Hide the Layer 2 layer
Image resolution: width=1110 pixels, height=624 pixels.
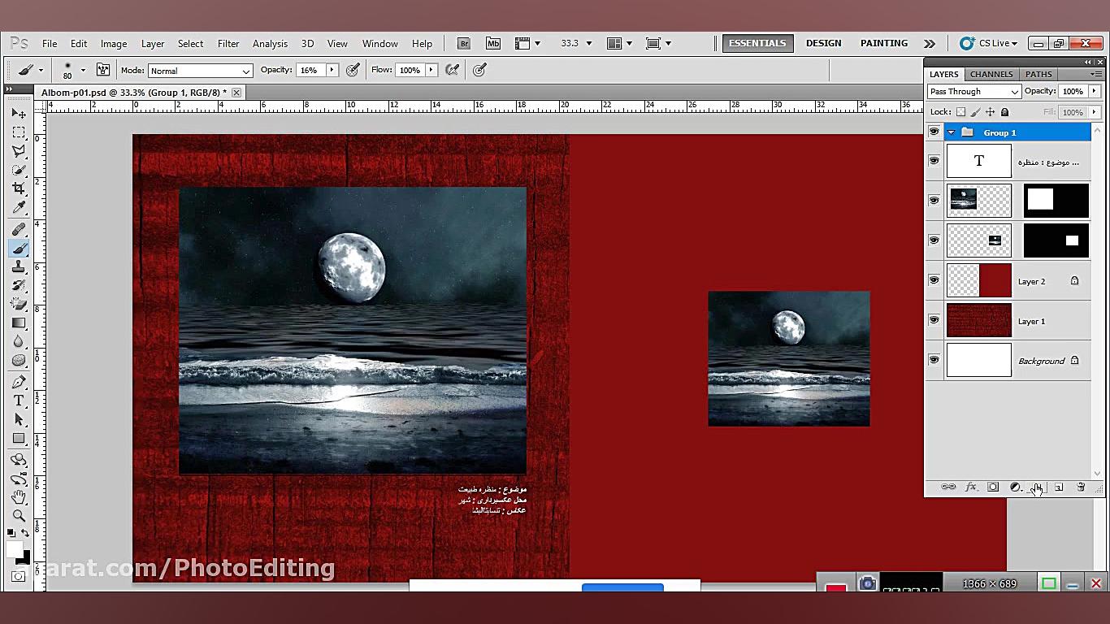tap(934, 280)
